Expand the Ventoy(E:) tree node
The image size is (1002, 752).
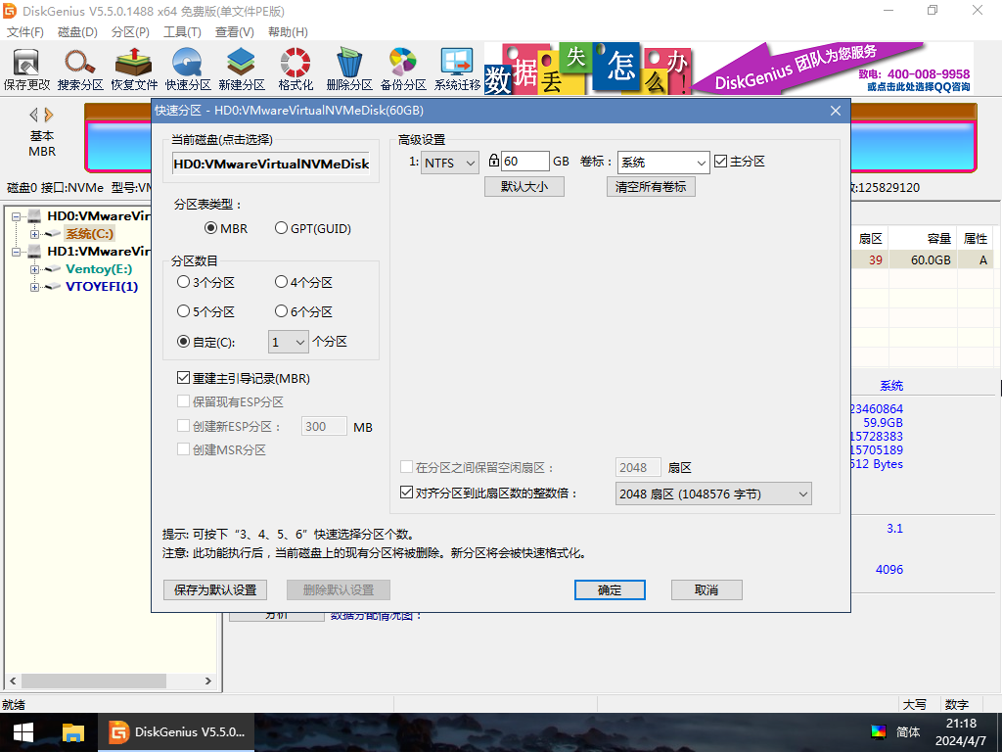click(x=33, y=269)
